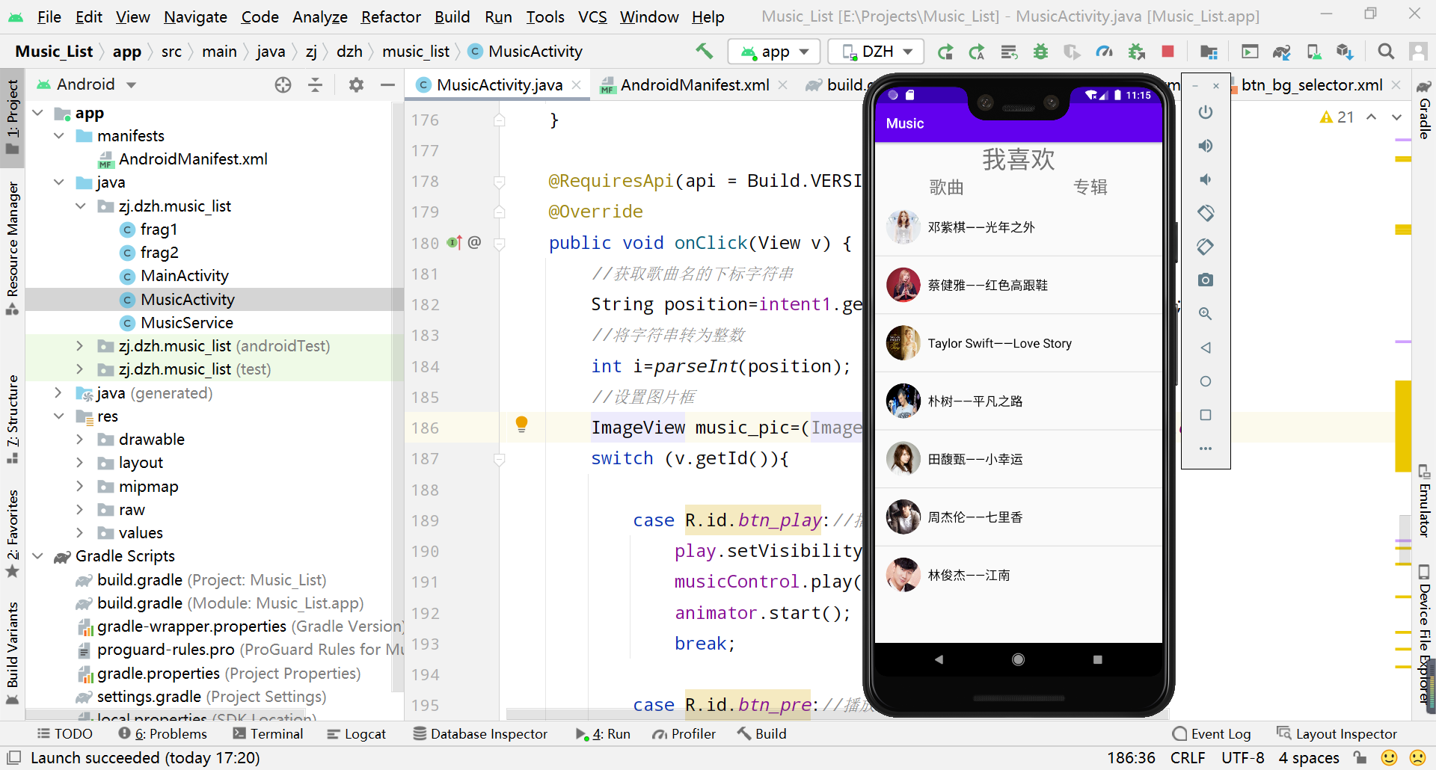Toggle the Emulator side panel tab
The image size is (1436, 770).
click(1424, 501)
